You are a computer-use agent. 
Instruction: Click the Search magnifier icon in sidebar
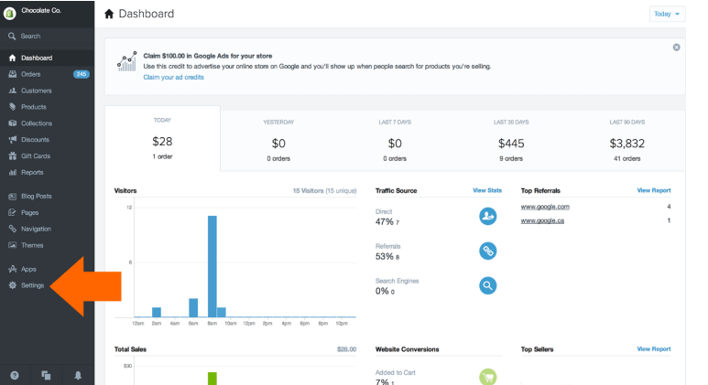click(12, 36)
